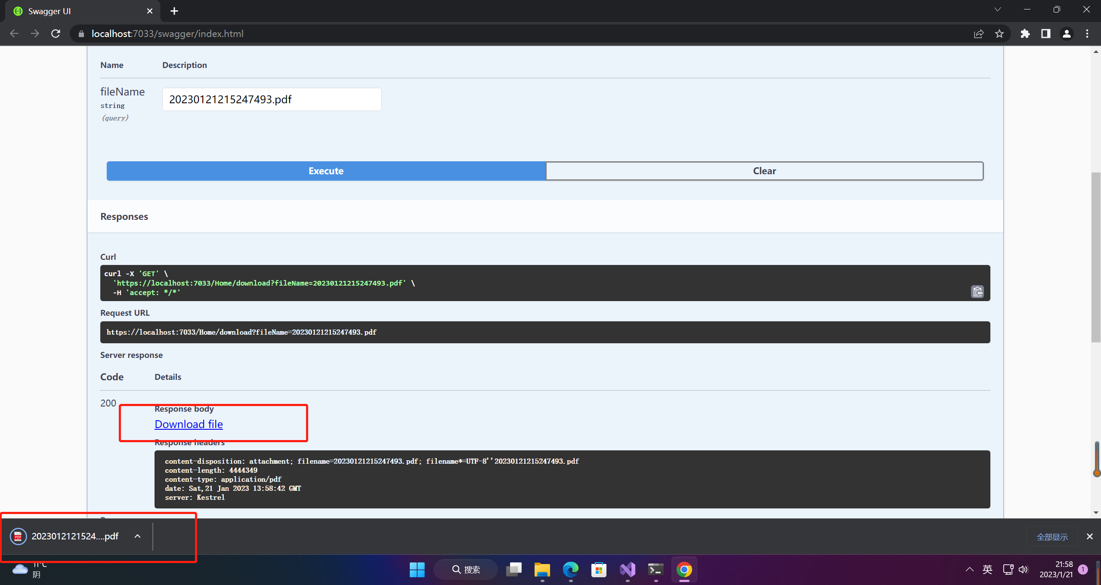
Task: Reload the Swagger page
Action: click(x=56, y=34)
